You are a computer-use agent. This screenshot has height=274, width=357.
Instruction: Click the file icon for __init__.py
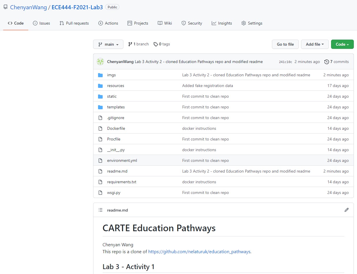100,150
